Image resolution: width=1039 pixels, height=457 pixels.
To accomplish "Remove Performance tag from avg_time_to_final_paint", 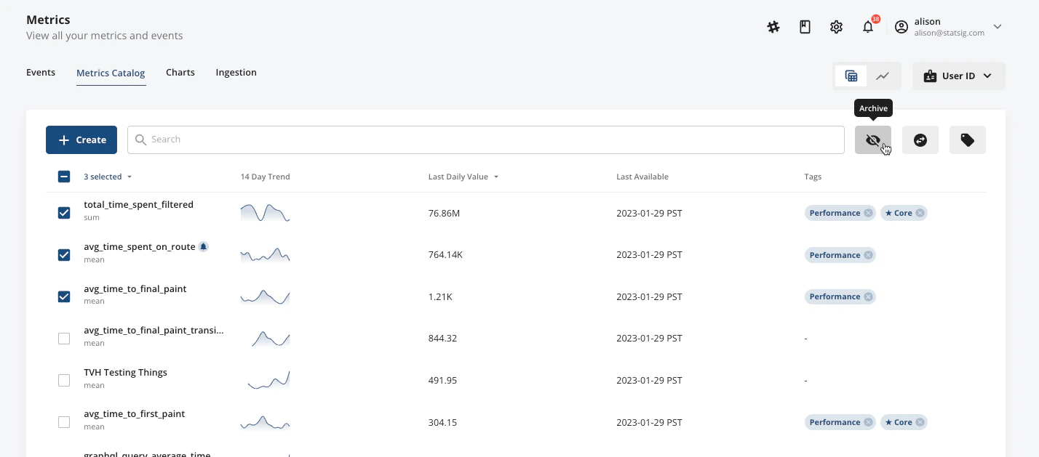I will click(x=868, y=296).
